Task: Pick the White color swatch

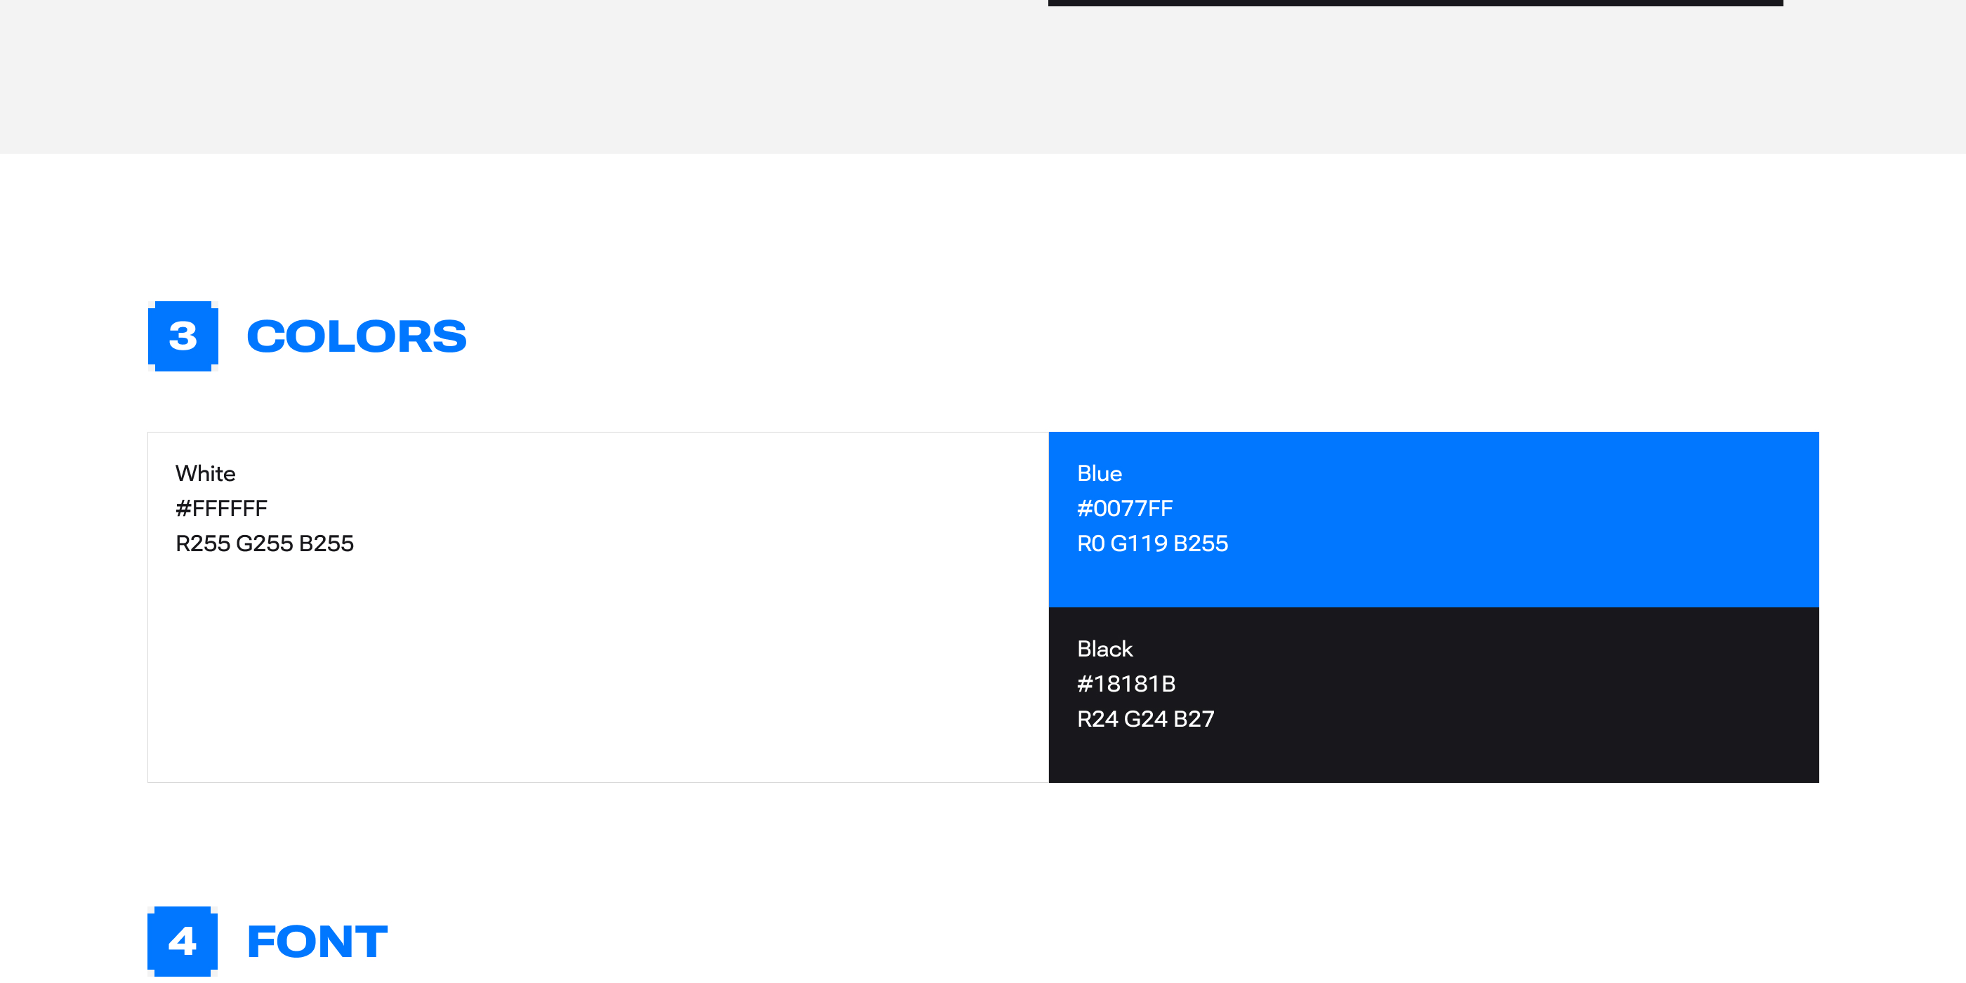Action: pyautogui.click(x=598, y=607)
